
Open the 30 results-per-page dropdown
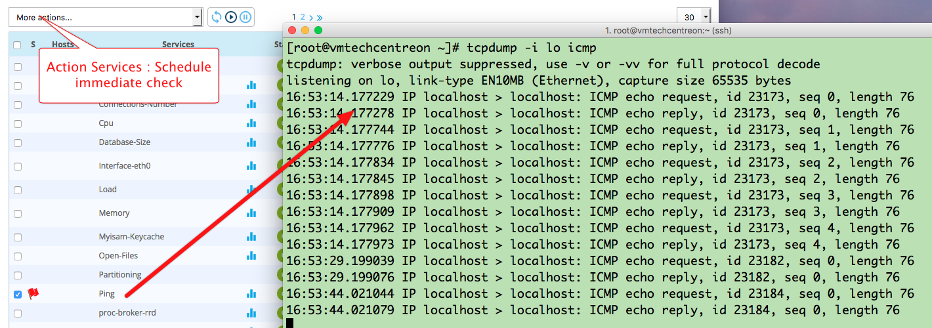coord(693,17)
